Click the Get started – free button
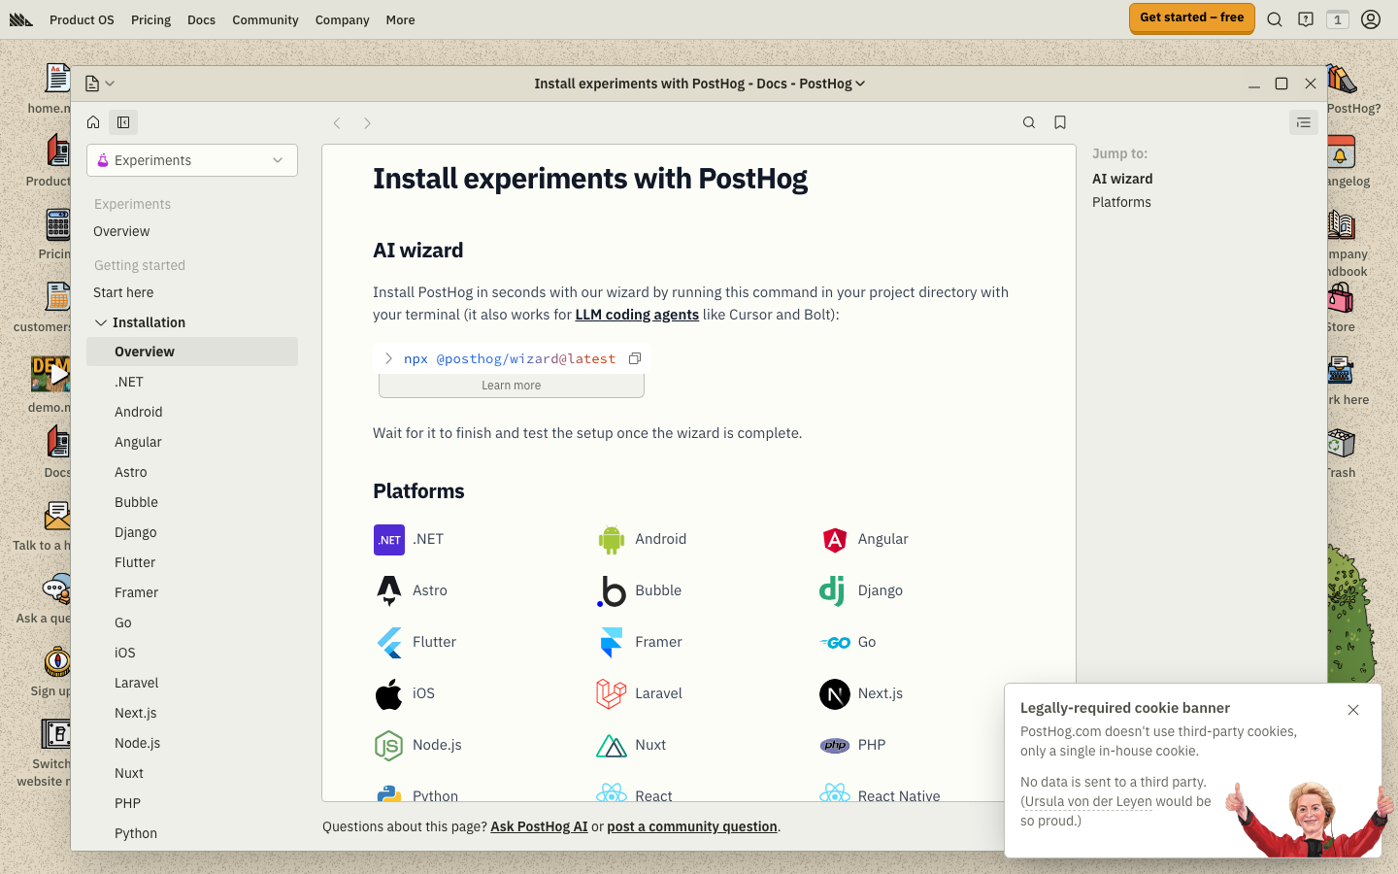This screenshot has height=874, width=1398. [x=1192, y=17]
